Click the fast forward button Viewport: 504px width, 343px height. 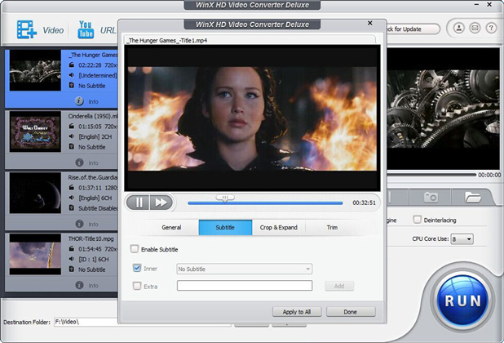pyautogui.click(x=161, y=203)
